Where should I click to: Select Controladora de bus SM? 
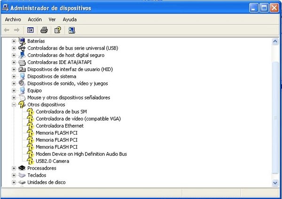coord(61,111)
